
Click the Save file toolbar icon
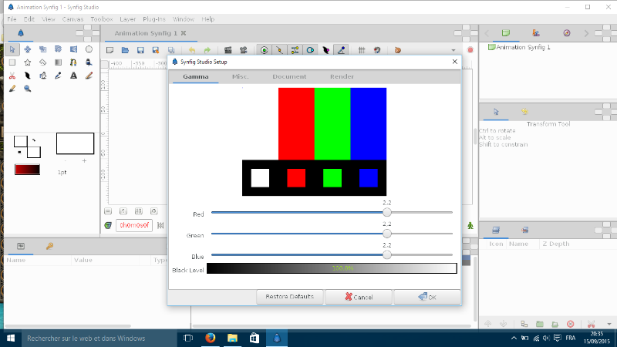140,50
